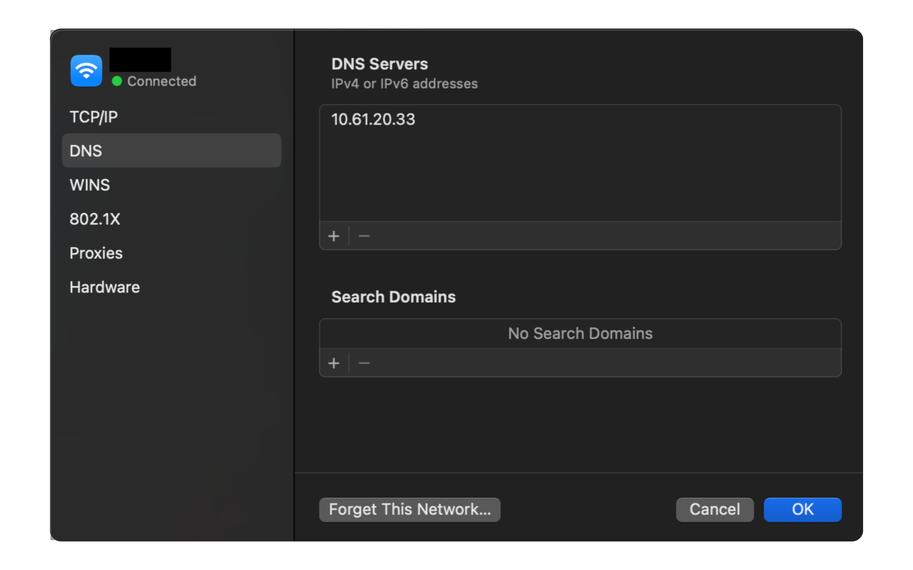Click inside the DNS Servers list area
The height and width of the screenshot is (570, 913).
click(x=580, y=180)
